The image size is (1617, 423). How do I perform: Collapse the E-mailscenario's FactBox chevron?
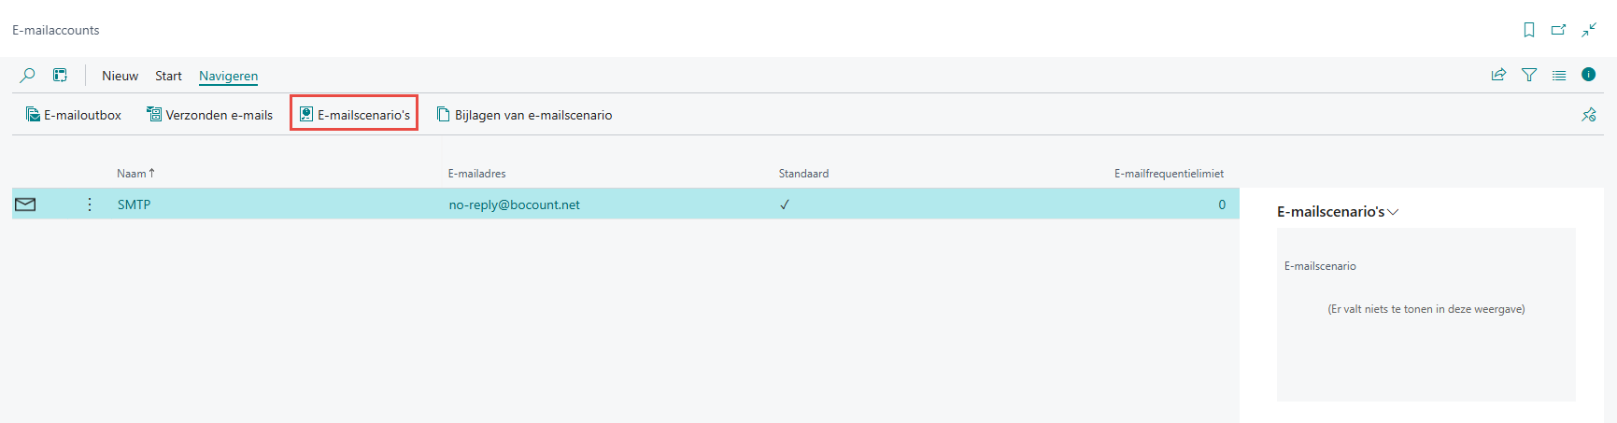pyautogui.click(x=1393, y=212)
